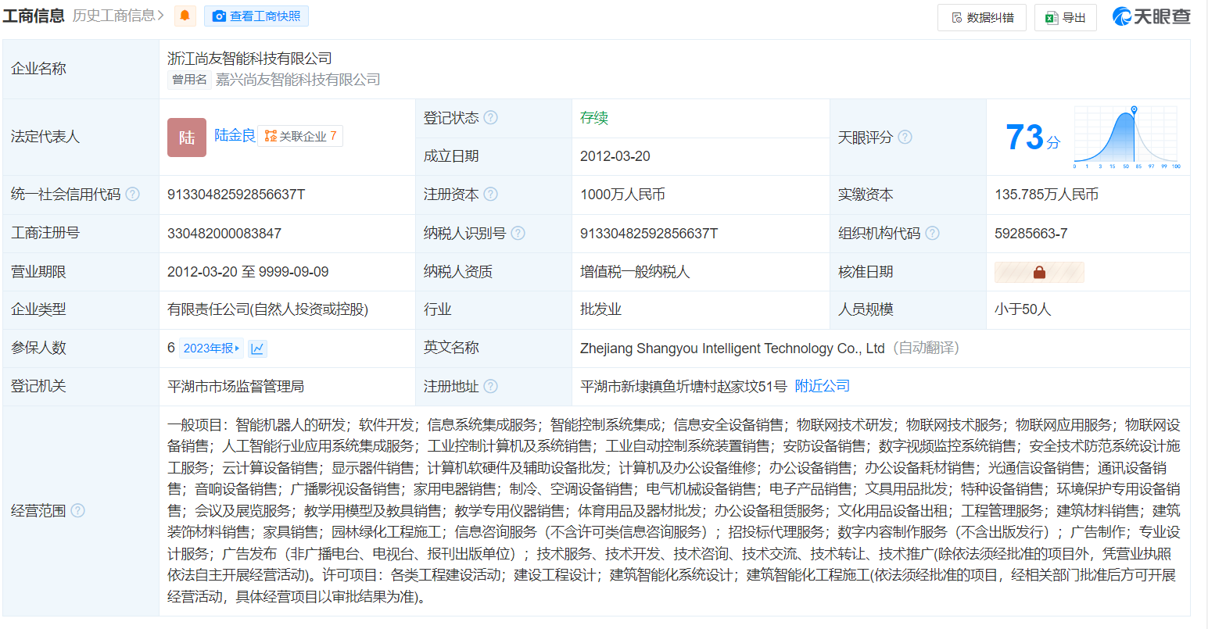Image resolution: width=1208 pixels, height=629 pixels.
Task: Click the 天眼查 logo
Action: coord(1151,16)
